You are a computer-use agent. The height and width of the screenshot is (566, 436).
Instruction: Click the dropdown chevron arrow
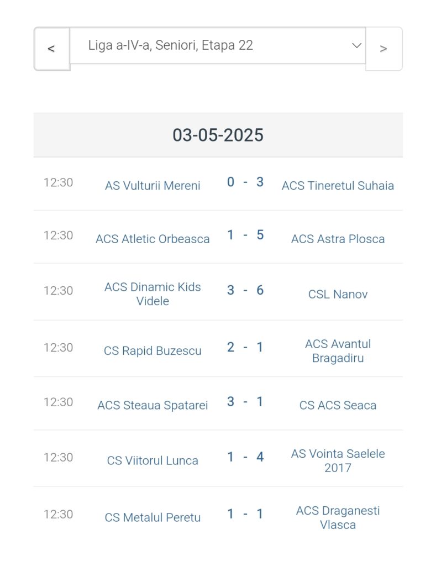(x=356, y=45)
